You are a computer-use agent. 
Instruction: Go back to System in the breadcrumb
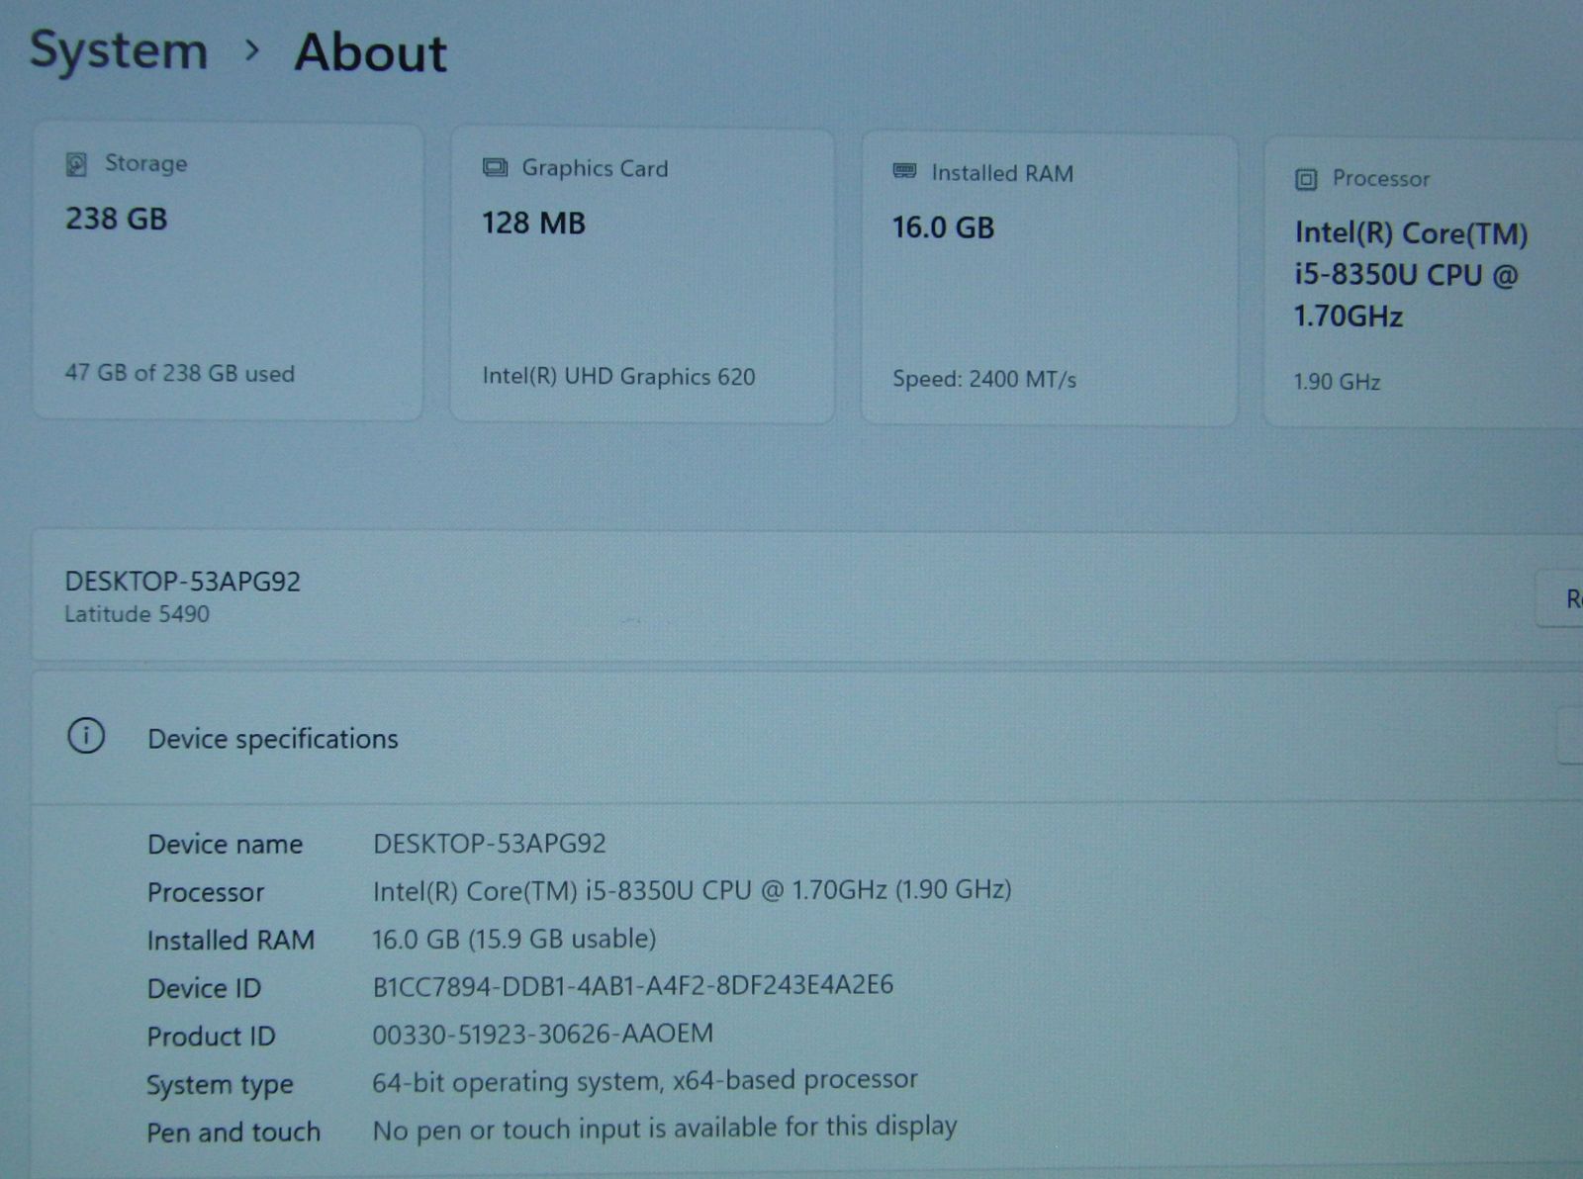click(x=119, y=49)
